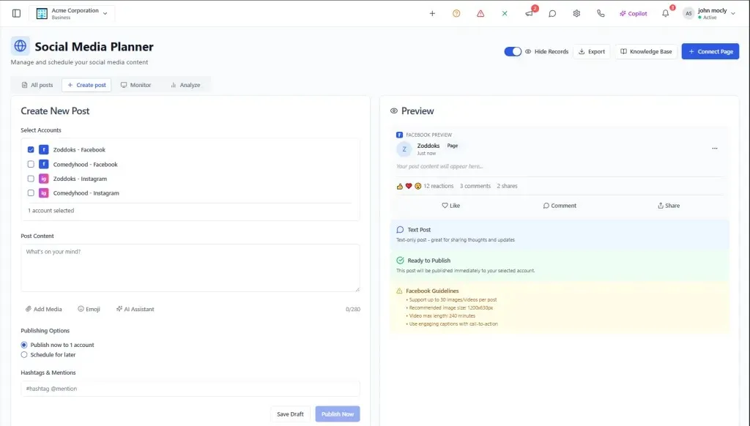Open the AI Assistant in post composer
This screenshot has width=750, height=426.
click(135, 308)
